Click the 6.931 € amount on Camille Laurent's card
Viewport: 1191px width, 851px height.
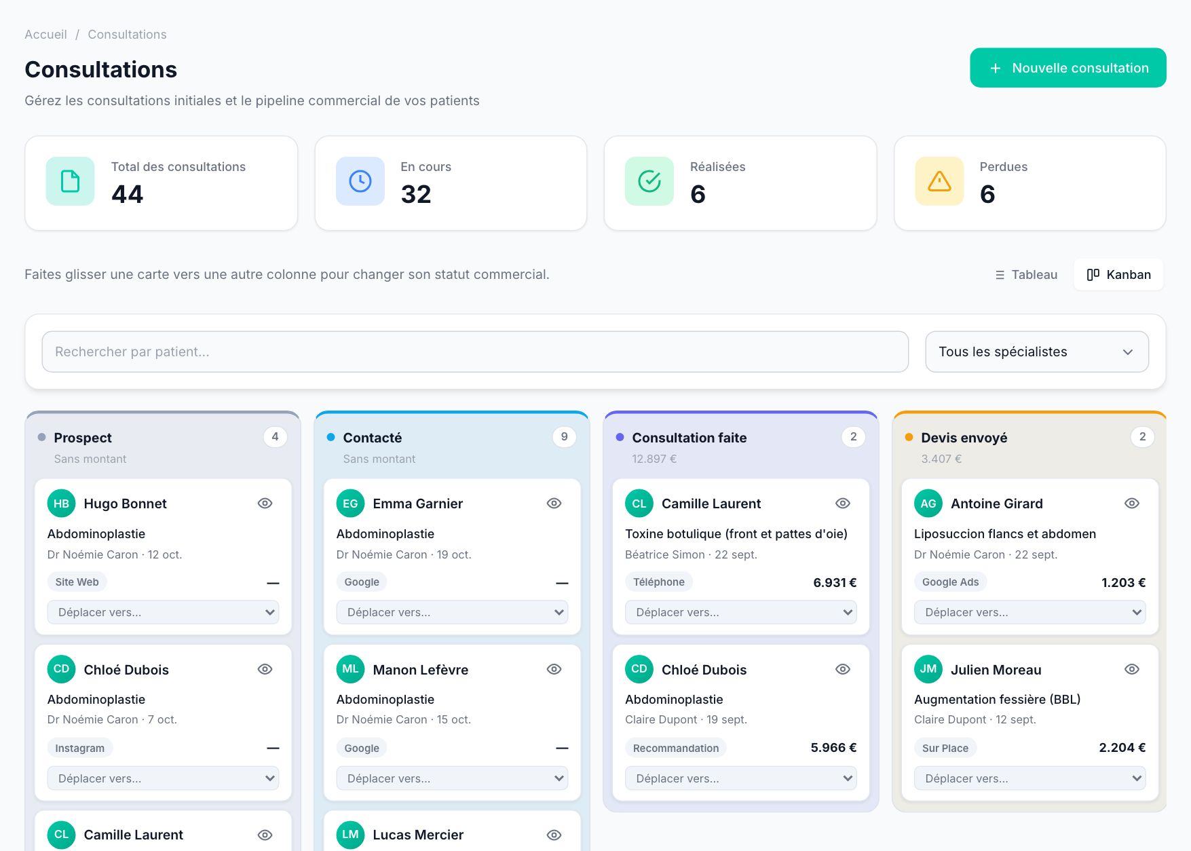(x=835, y=583)
